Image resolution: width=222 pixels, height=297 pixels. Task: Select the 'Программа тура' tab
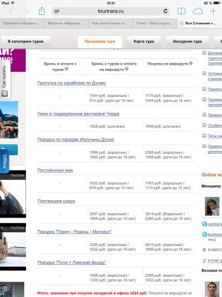pyautogui.click(x=99, y=42)
